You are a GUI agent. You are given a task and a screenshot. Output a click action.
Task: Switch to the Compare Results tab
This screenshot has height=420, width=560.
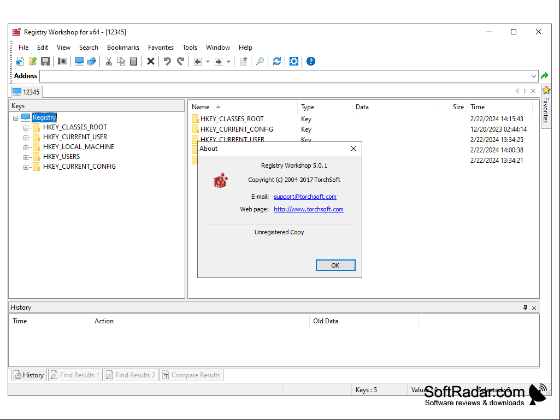pyautogui.click(x=191, y=375)
